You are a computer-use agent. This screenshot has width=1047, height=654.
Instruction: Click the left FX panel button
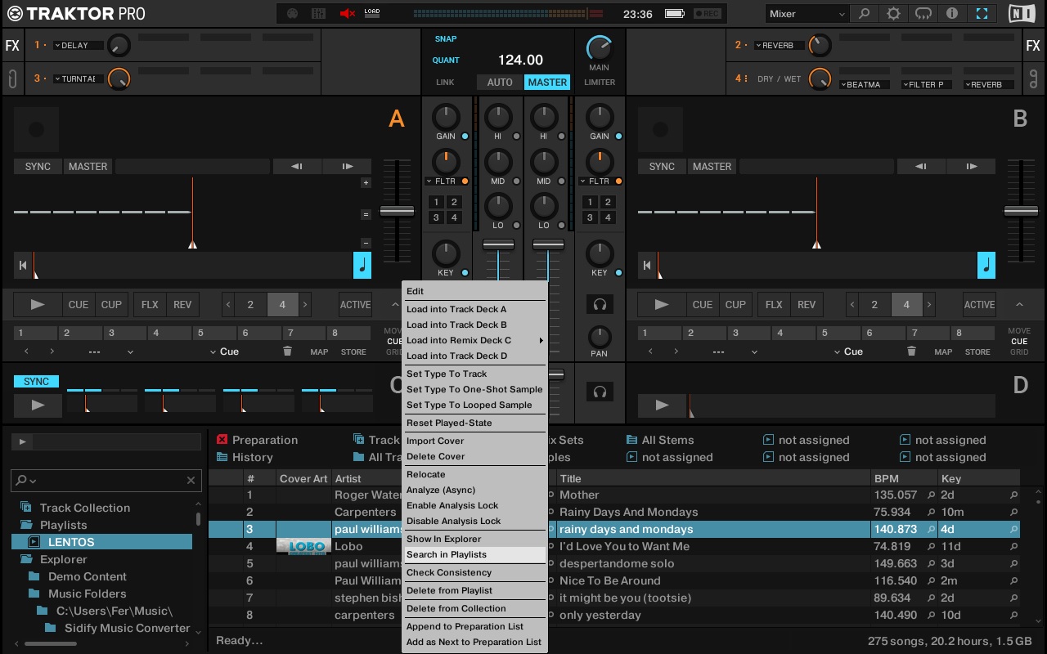click(12, 46)
